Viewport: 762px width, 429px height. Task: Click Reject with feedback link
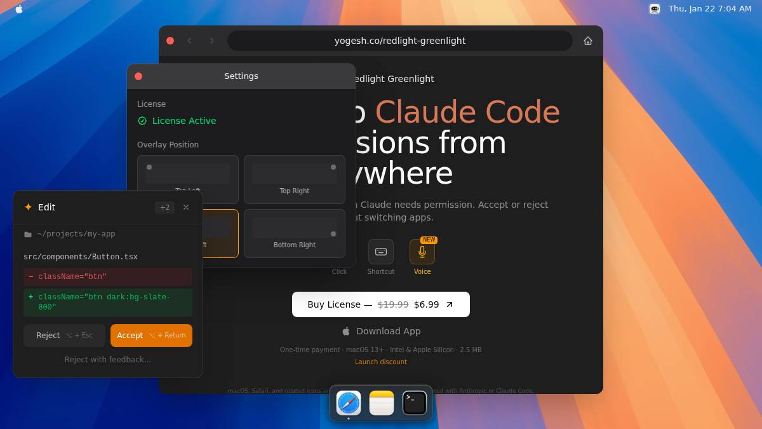click(x=108, y=360)
